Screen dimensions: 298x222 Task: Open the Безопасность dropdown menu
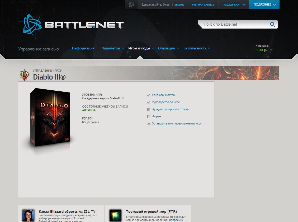click(x=197, y=48)
